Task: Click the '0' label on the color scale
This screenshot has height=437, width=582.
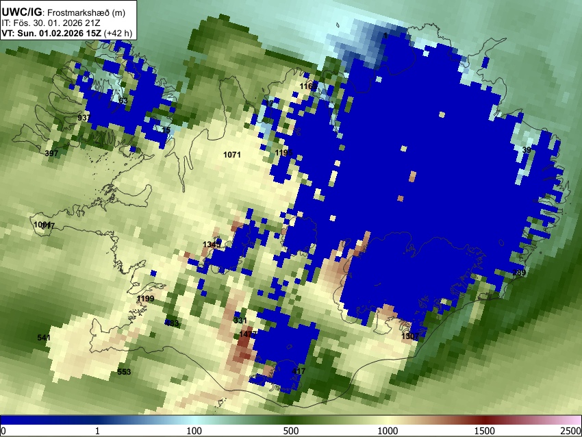Action: (3, 431)
